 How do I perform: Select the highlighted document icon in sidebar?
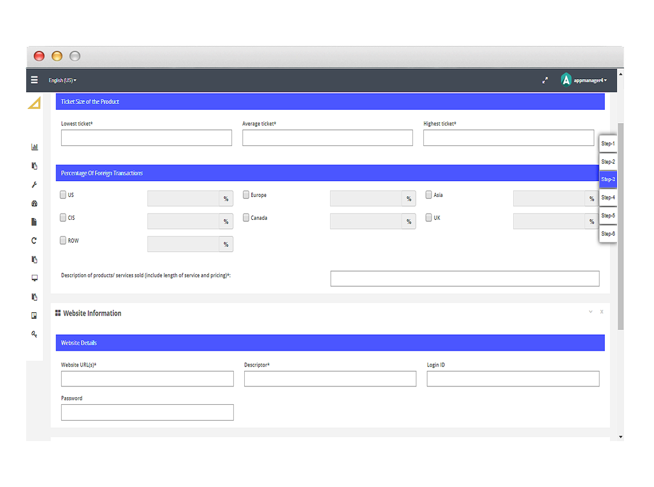34,222
